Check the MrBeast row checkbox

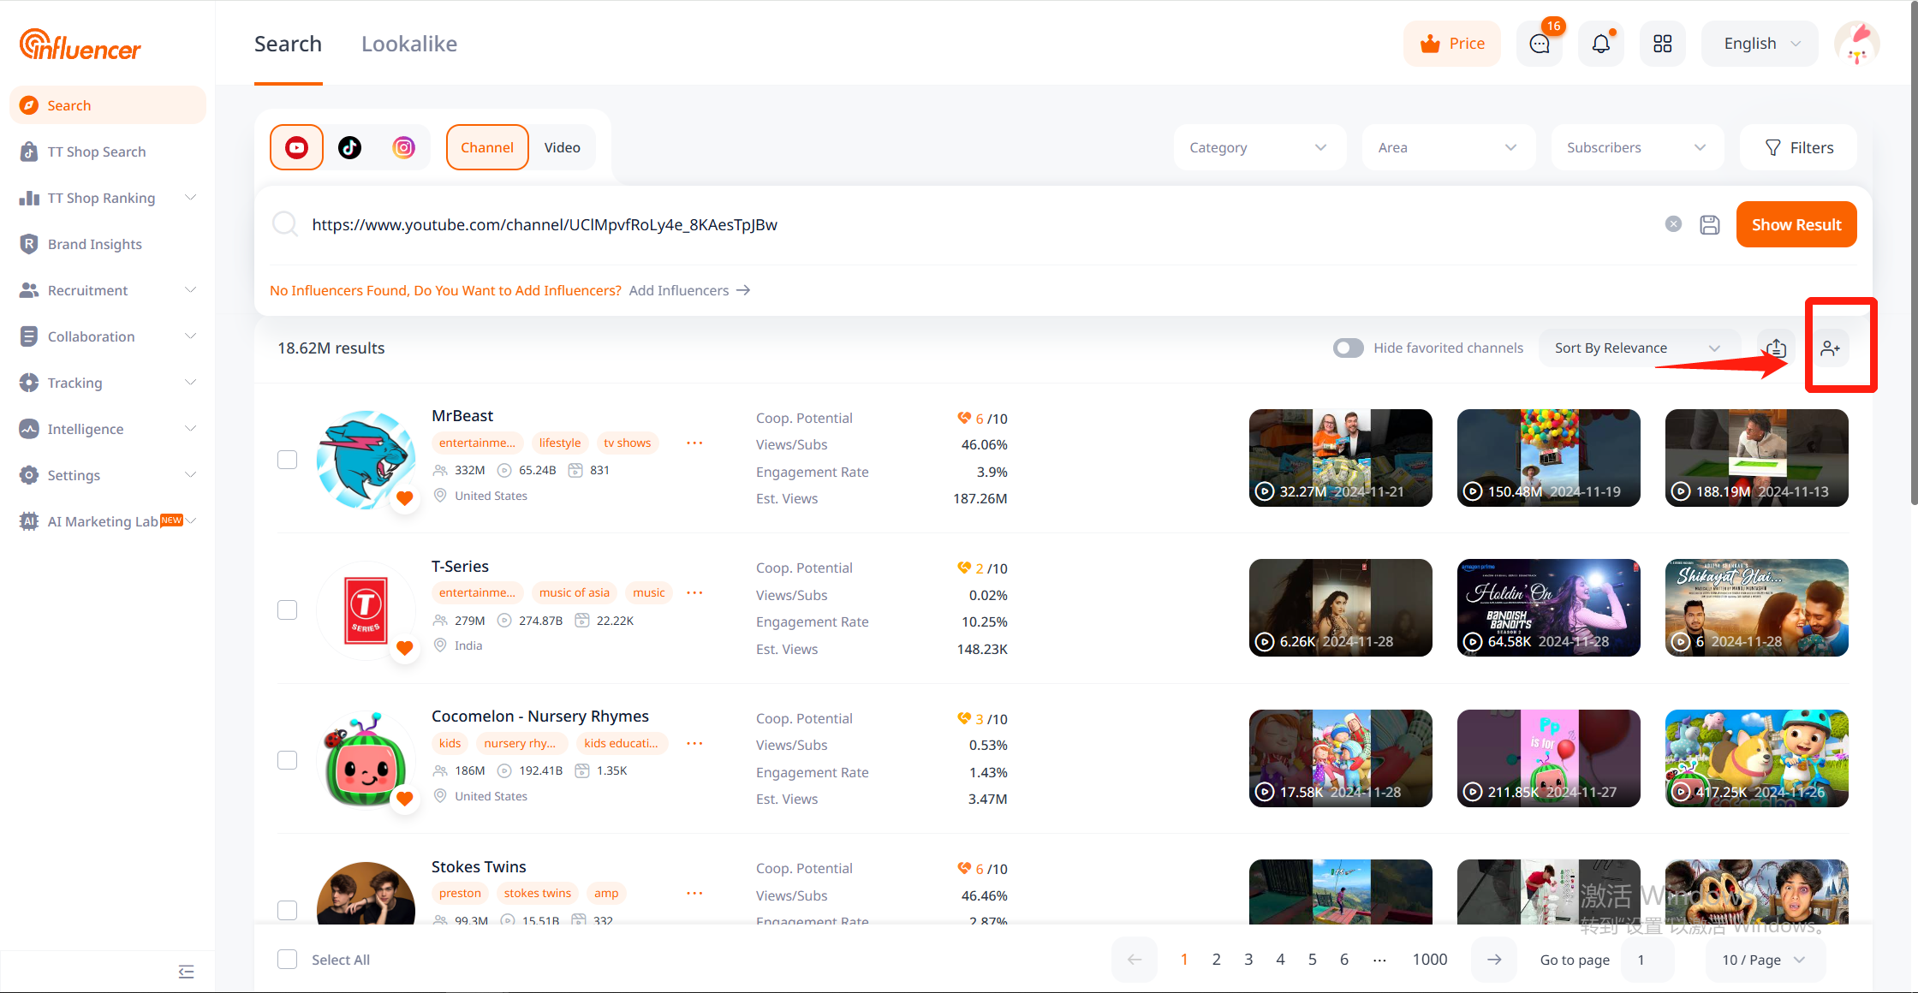[x=288, y=460]
